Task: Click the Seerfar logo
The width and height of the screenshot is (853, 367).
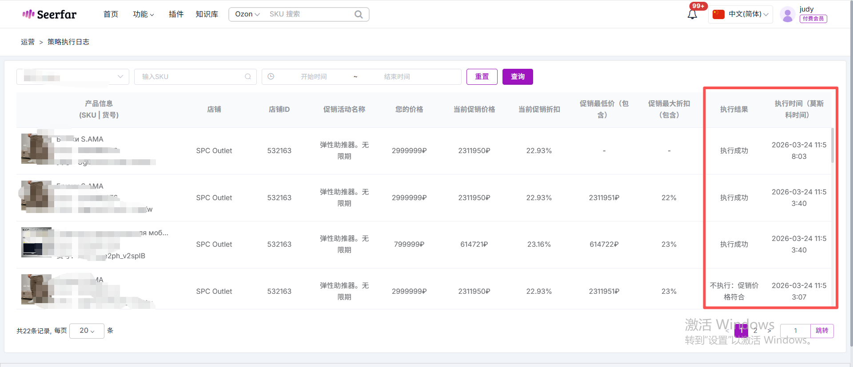Action: coord(49,14)
